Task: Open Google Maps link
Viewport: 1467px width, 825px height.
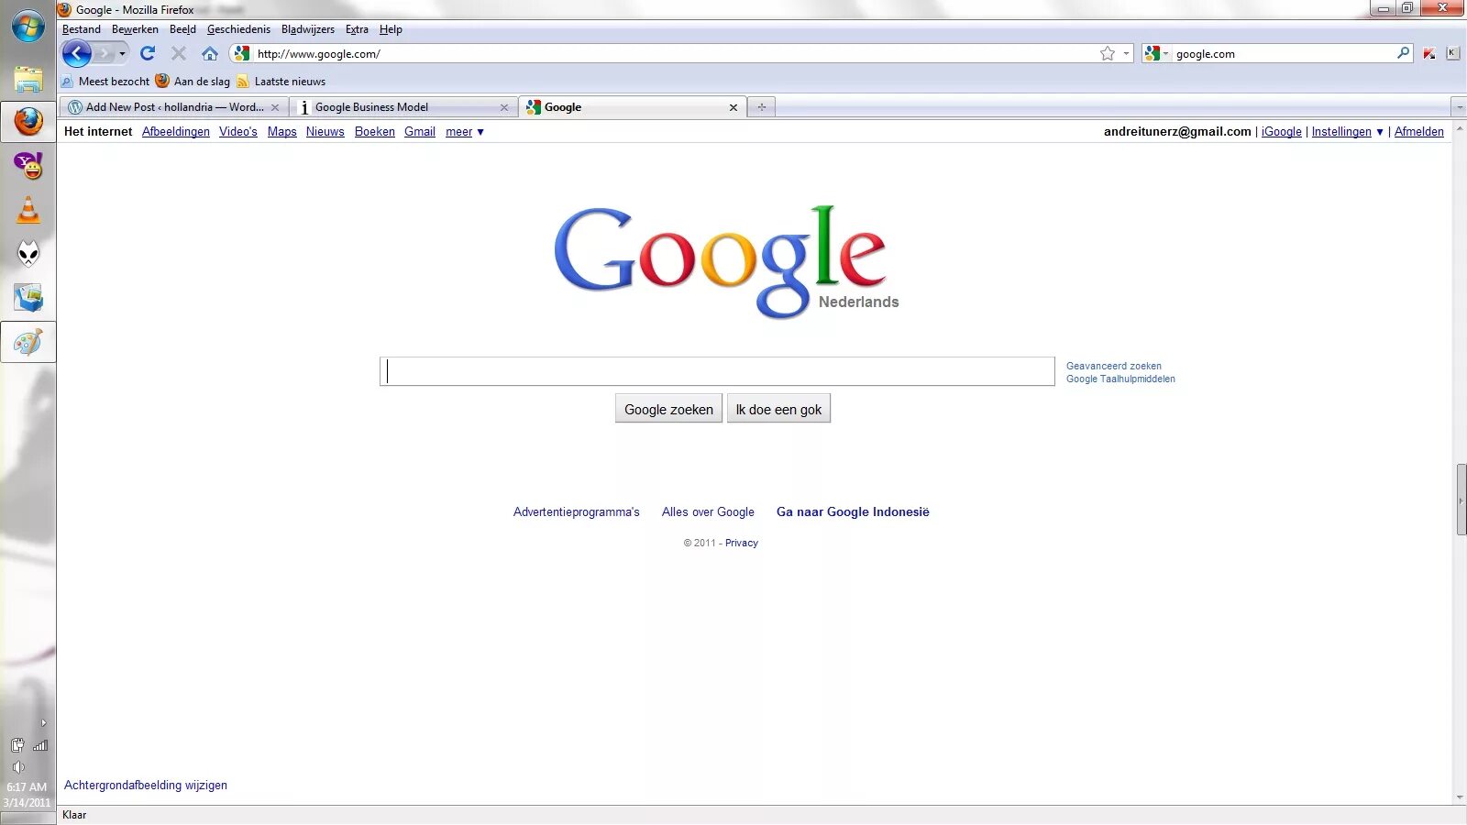Action: (x=282, y=132)
